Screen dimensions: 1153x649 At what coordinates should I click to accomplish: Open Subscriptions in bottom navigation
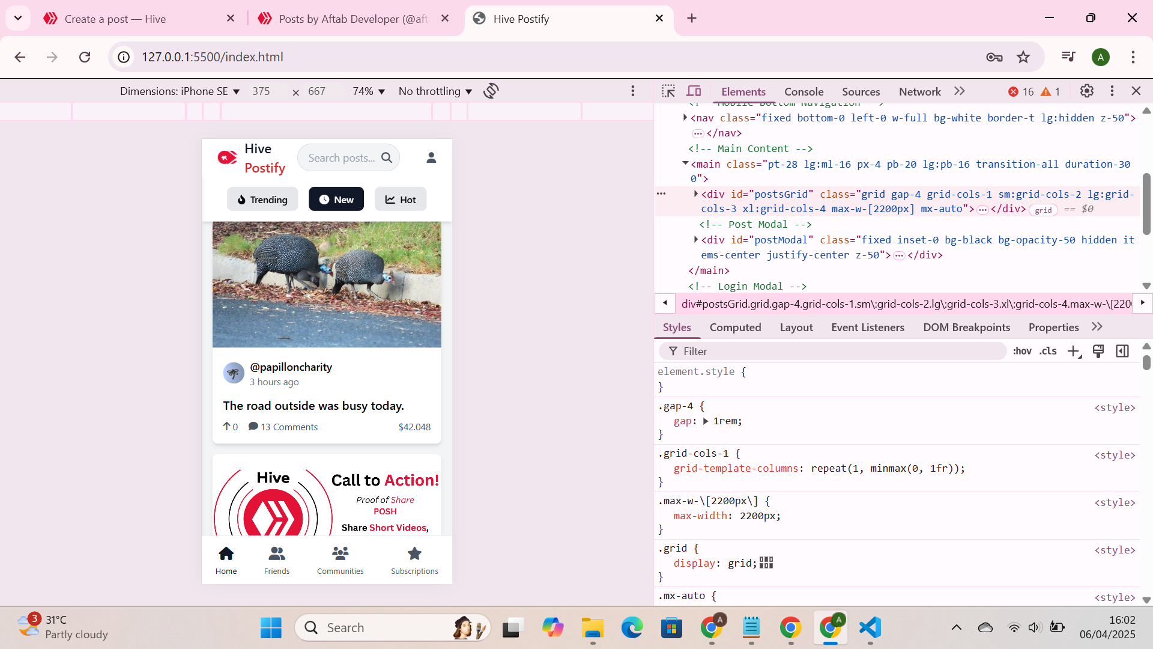(x=415, y=560)
